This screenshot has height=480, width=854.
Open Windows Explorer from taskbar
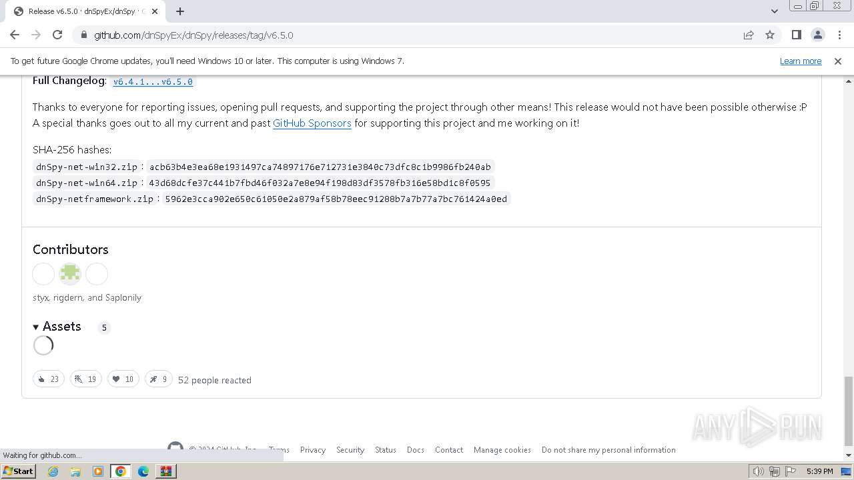click(x=75, y=471)
